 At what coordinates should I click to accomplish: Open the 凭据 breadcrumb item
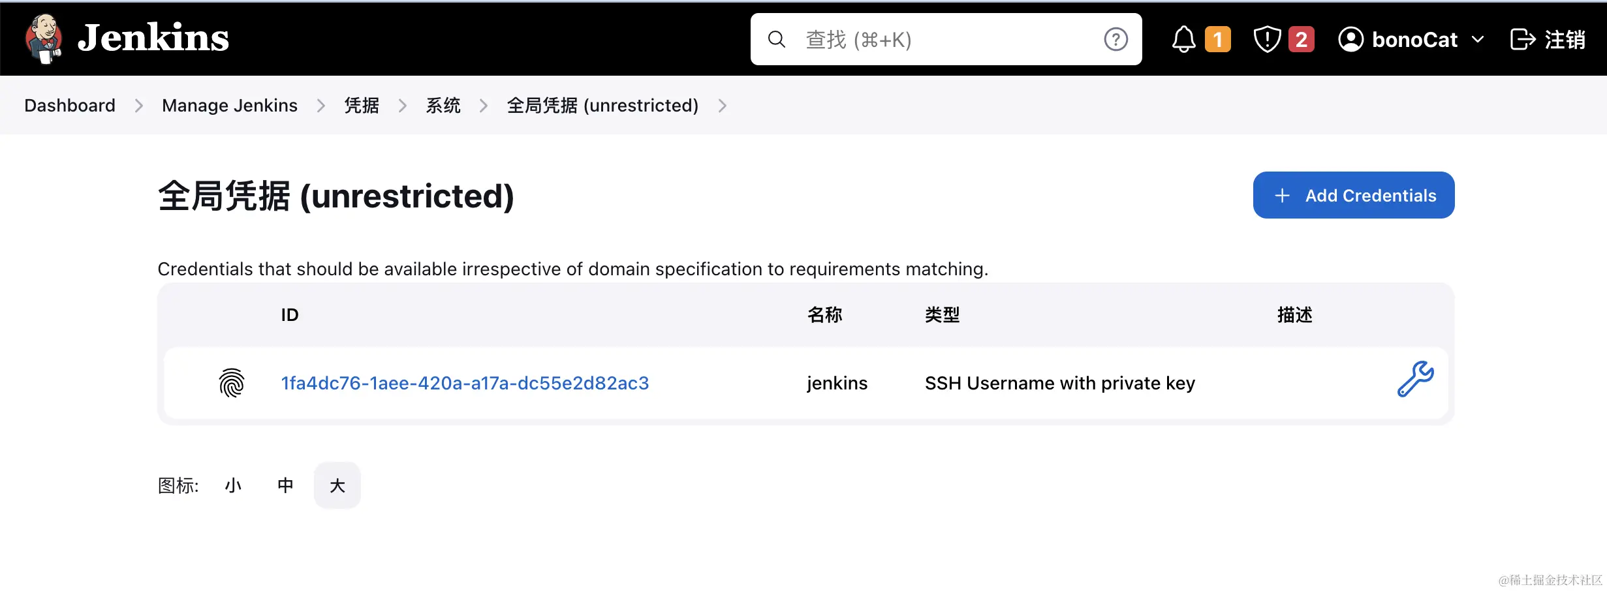click(x=362, y=105)
